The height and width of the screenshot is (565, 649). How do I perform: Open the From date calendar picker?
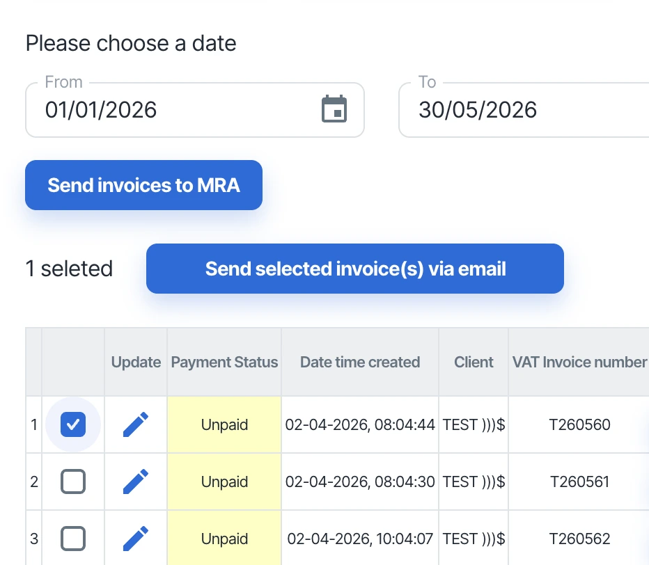pyautogui.click(x=334, y=109)
